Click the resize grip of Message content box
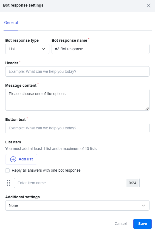This screenshot has width=155, height=231. 147,108
